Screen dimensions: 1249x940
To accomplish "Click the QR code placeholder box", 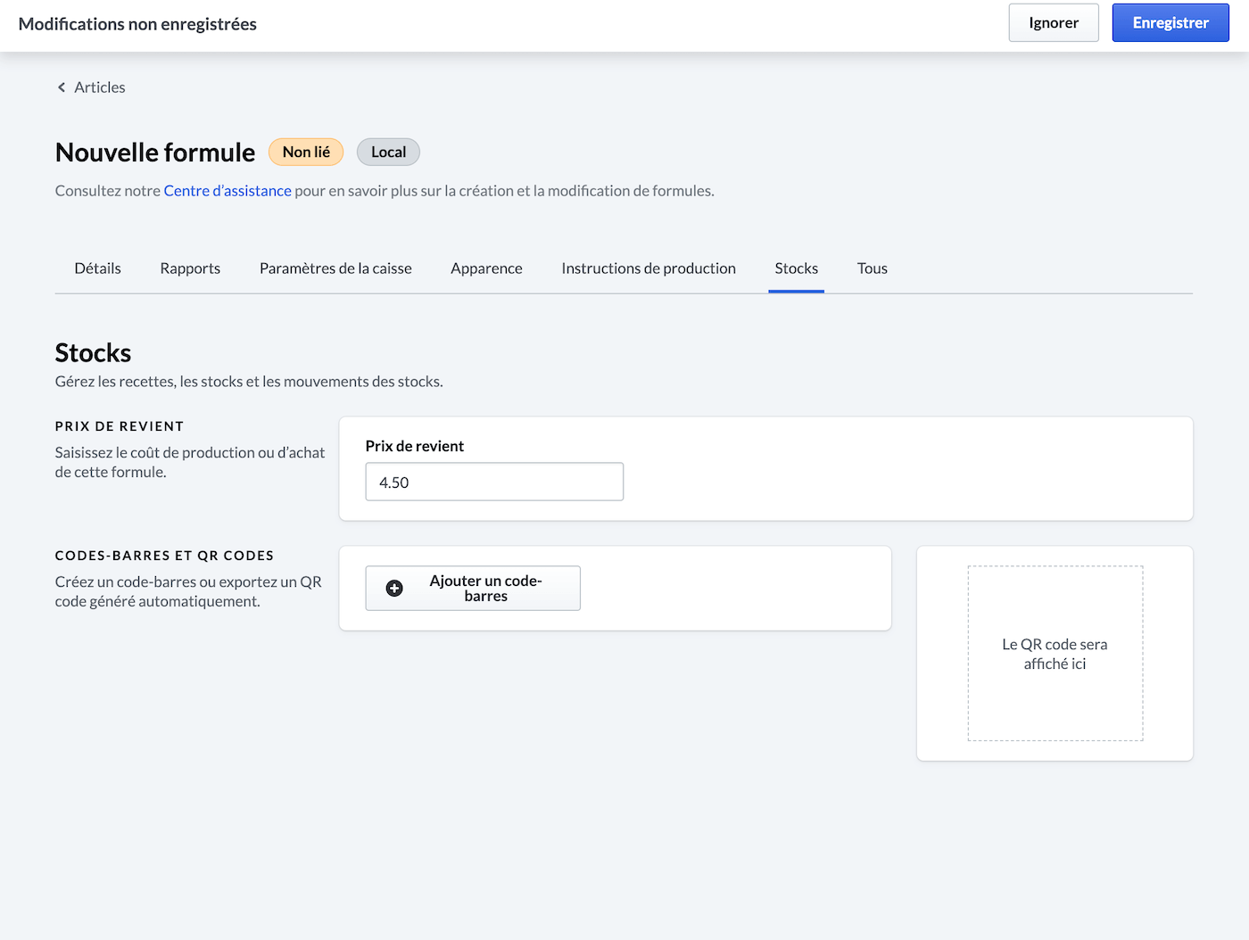I will (1055, 654).
